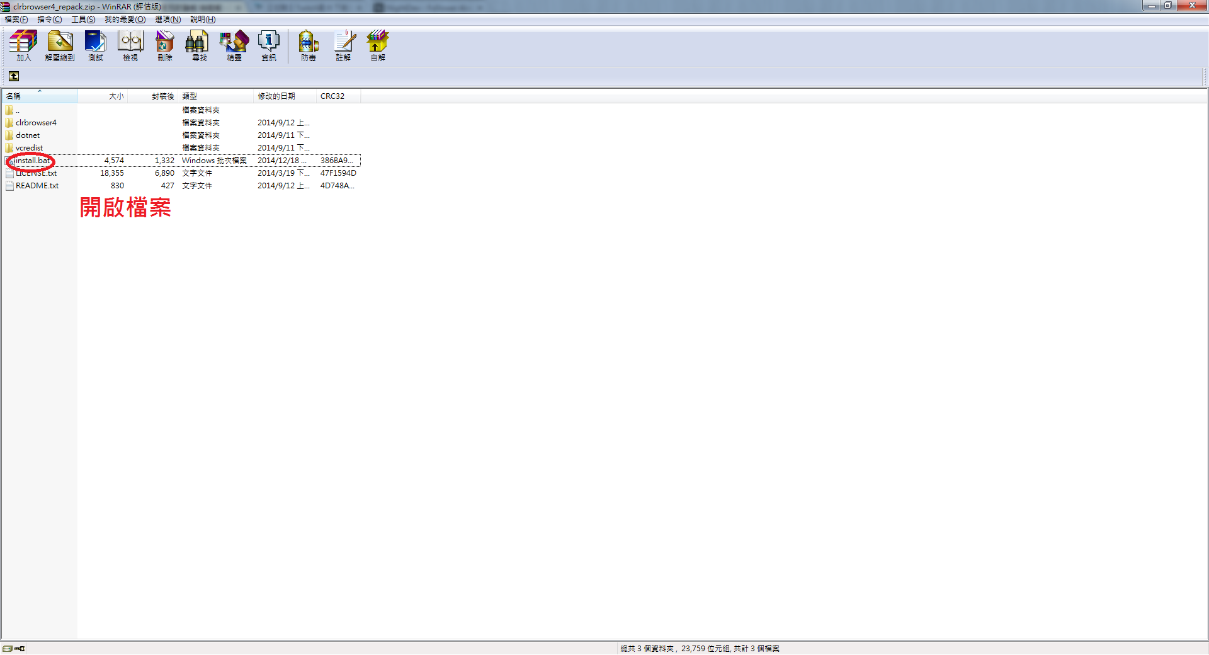Screen dimensions: 1209x655
Task: Click the size value 4,574
Action: 114,161
